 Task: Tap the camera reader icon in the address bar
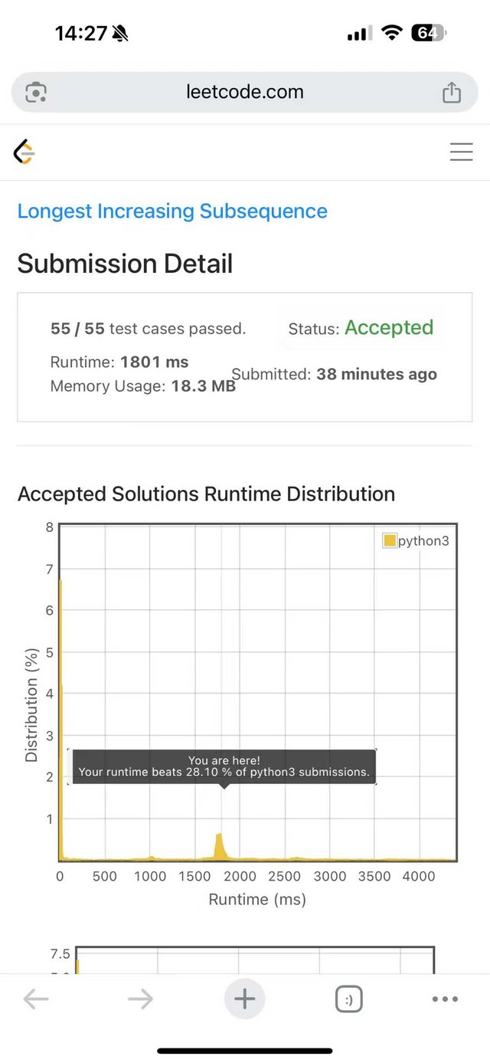click(x=36, y=93)
